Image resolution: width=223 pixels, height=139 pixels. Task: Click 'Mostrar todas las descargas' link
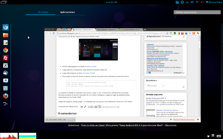tap(184, 120)
